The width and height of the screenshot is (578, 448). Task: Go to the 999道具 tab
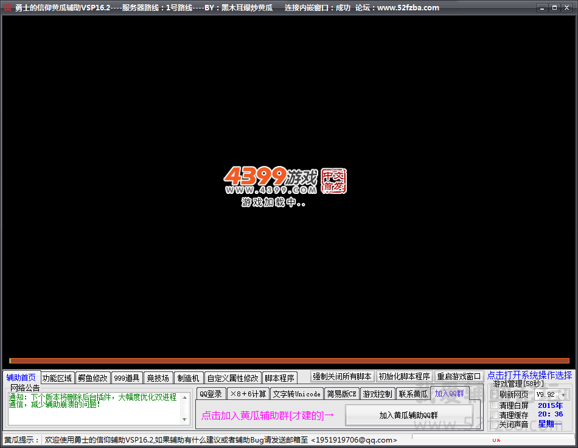[x=127, y=378]
